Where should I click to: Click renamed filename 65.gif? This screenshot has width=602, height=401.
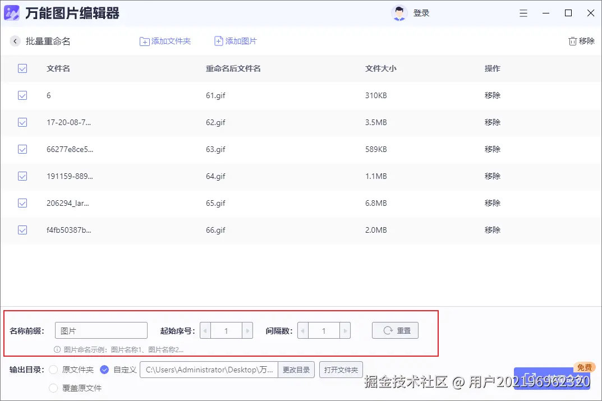pos(215,203)
